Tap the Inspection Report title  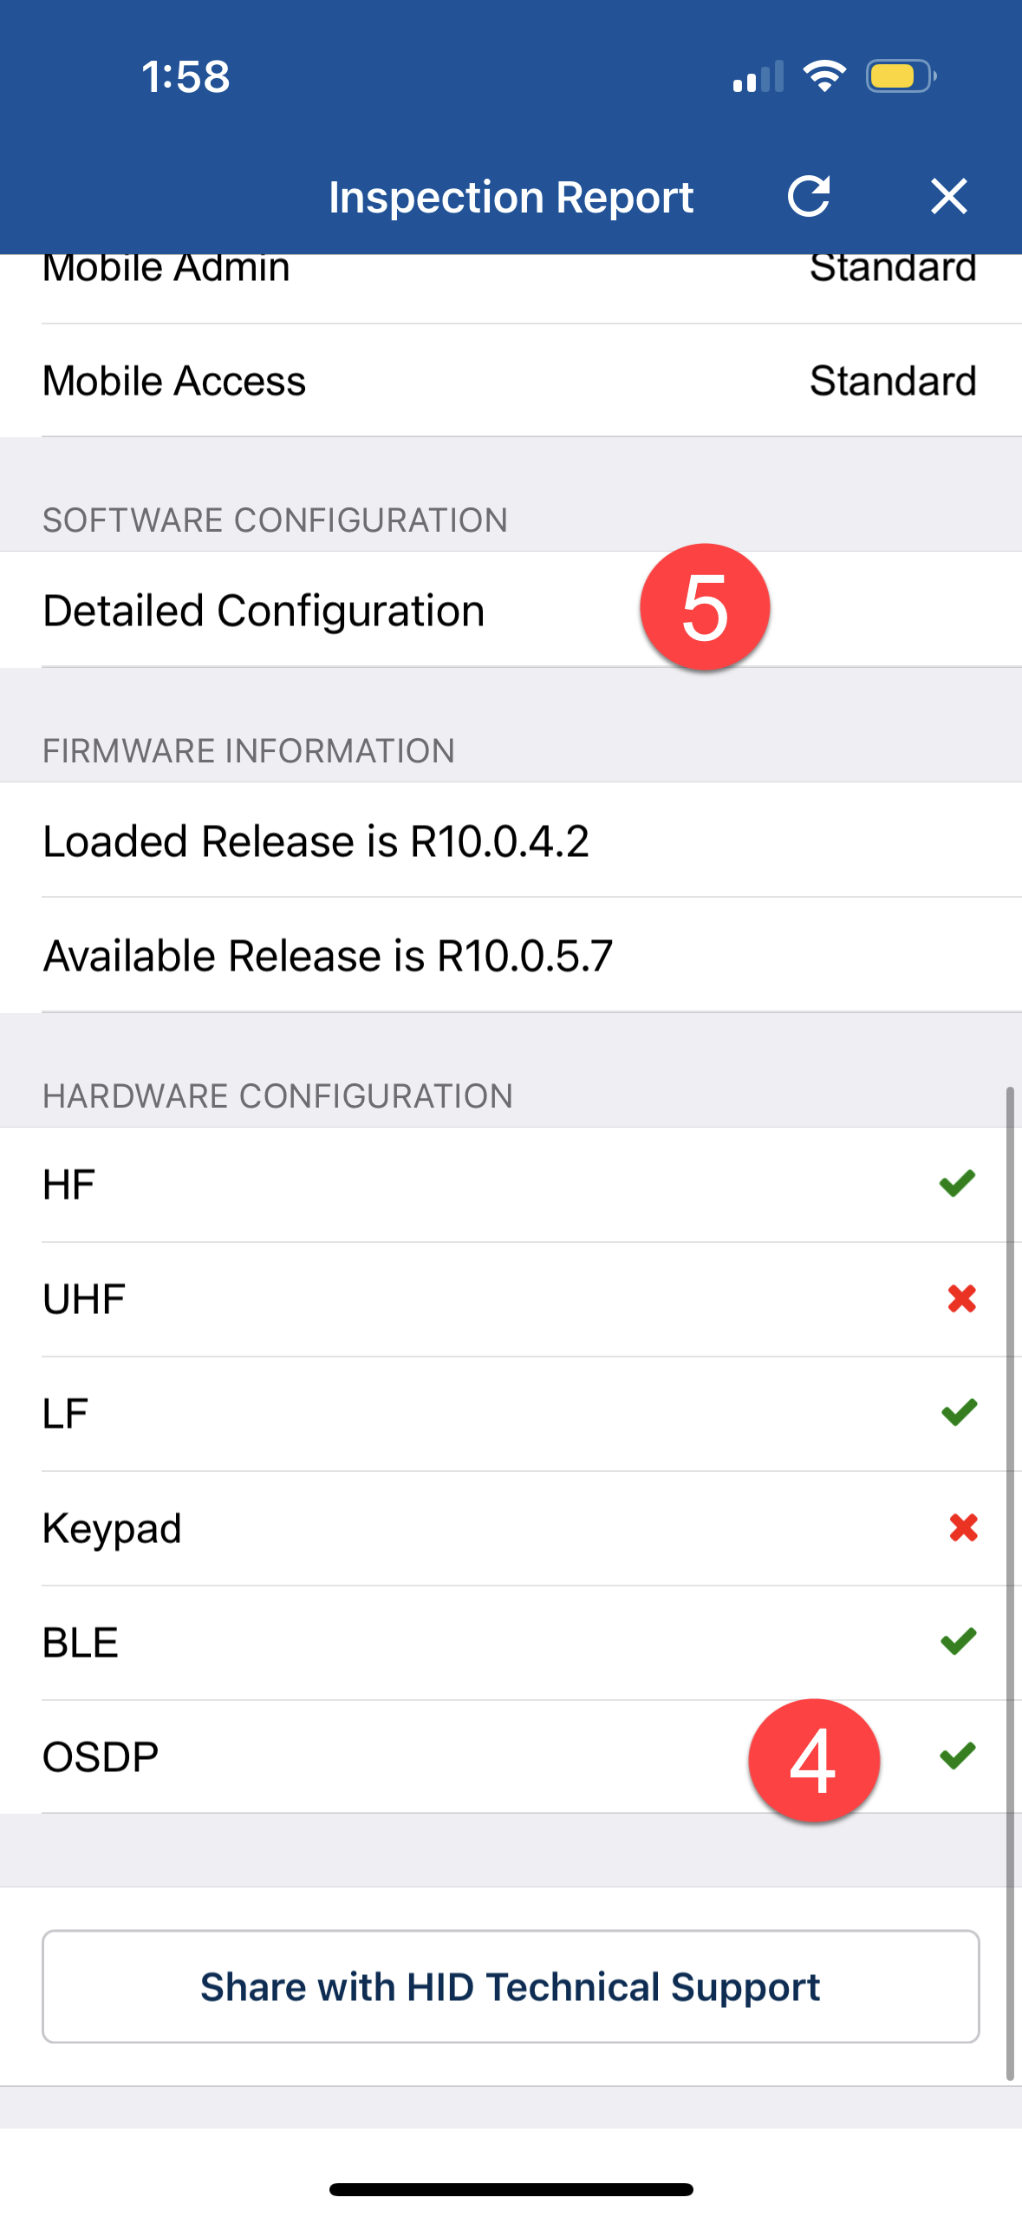[x=511, y=197]
